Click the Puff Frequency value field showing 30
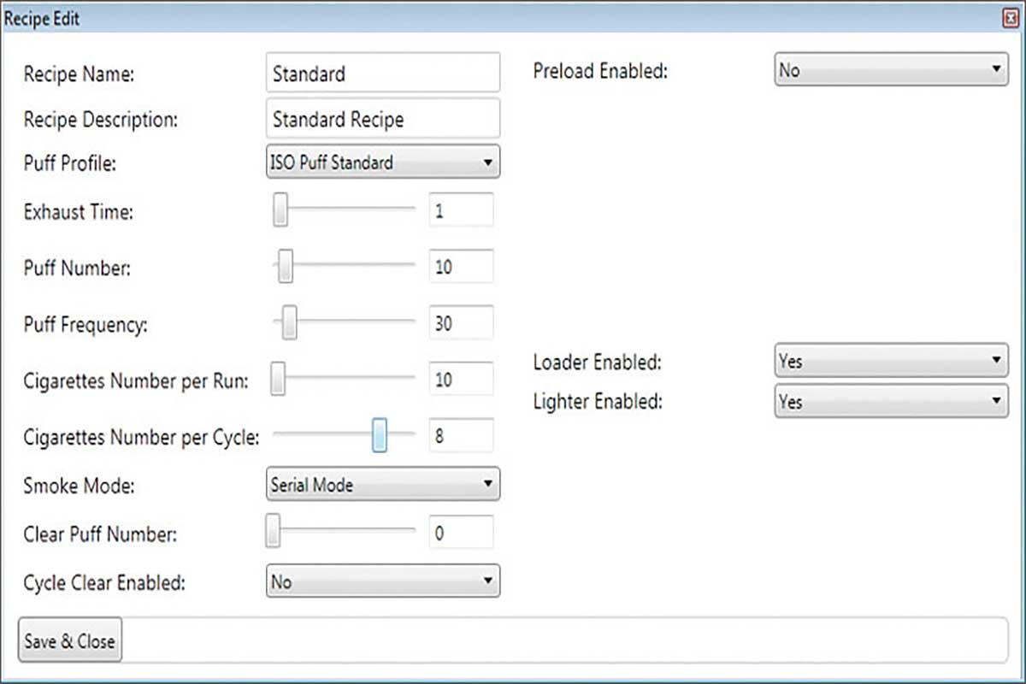This screenshot has height=684, width=1026. pos(461,324)
